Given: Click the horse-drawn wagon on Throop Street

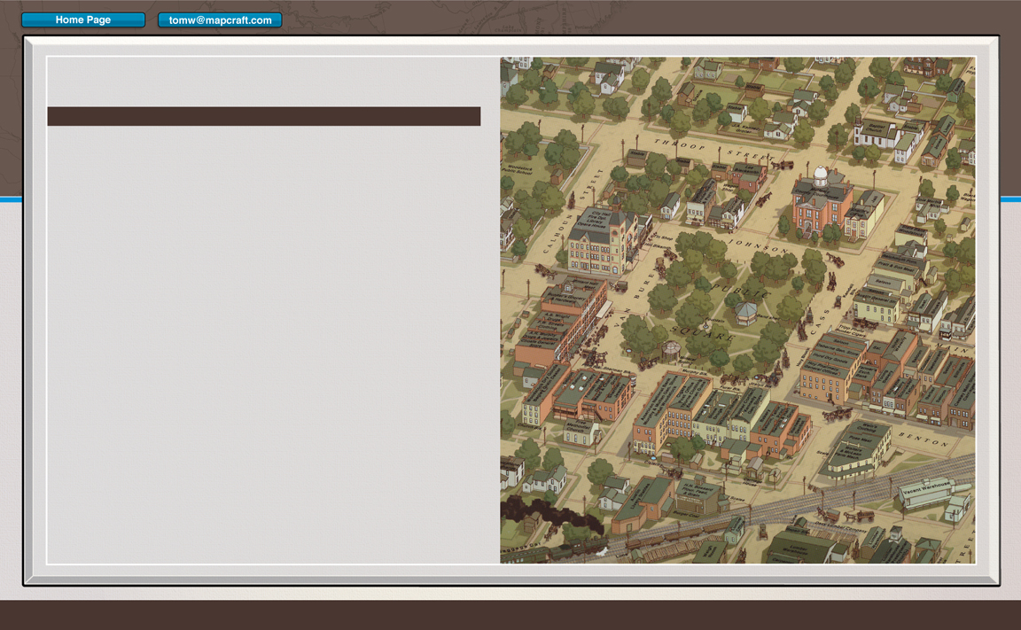Looking at the screenshot, I should point(781,164).
